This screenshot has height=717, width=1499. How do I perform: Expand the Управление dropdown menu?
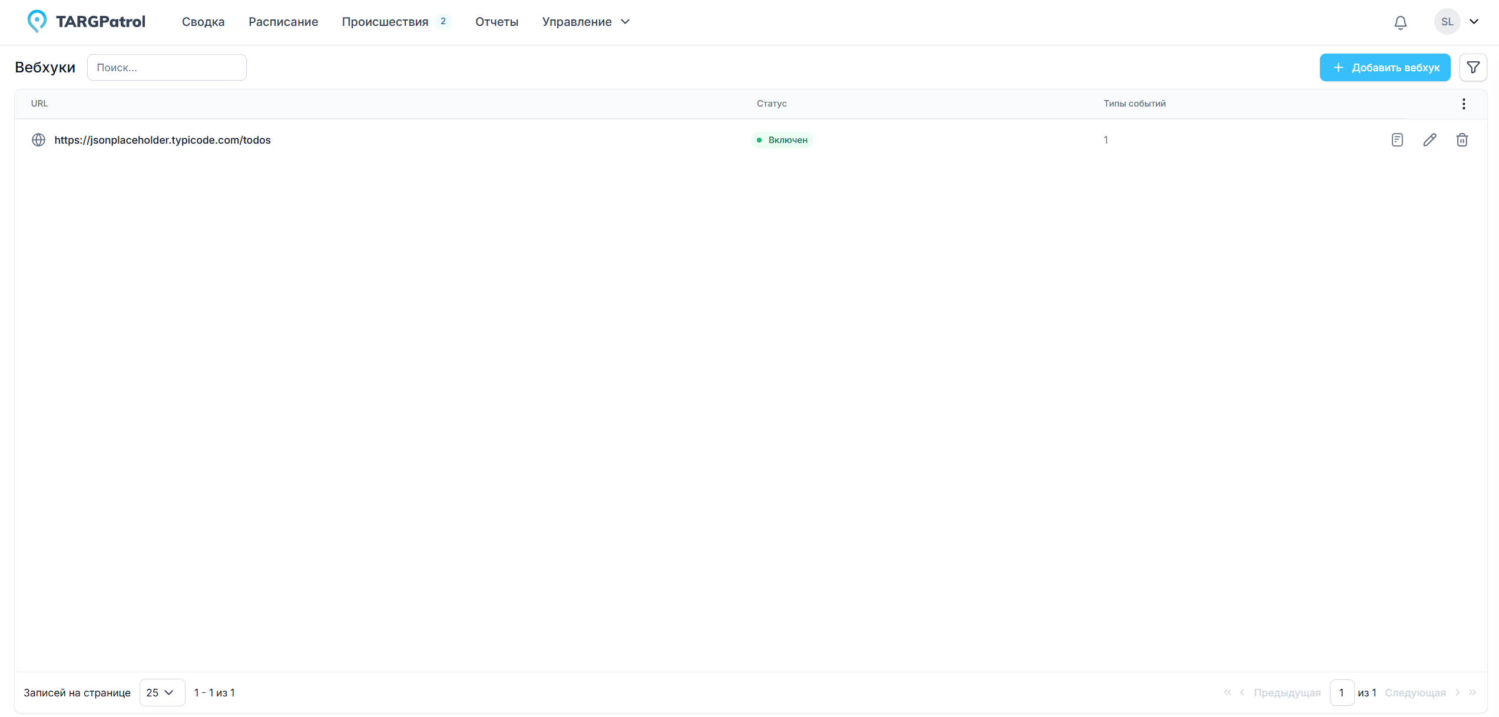point(585,22)
